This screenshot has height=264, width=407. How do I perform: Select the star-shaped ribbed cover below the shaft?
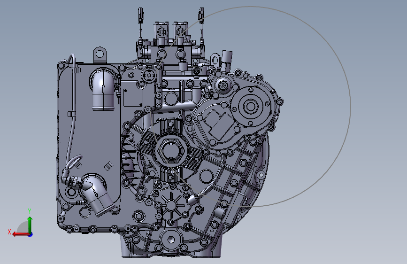(171, 205)
